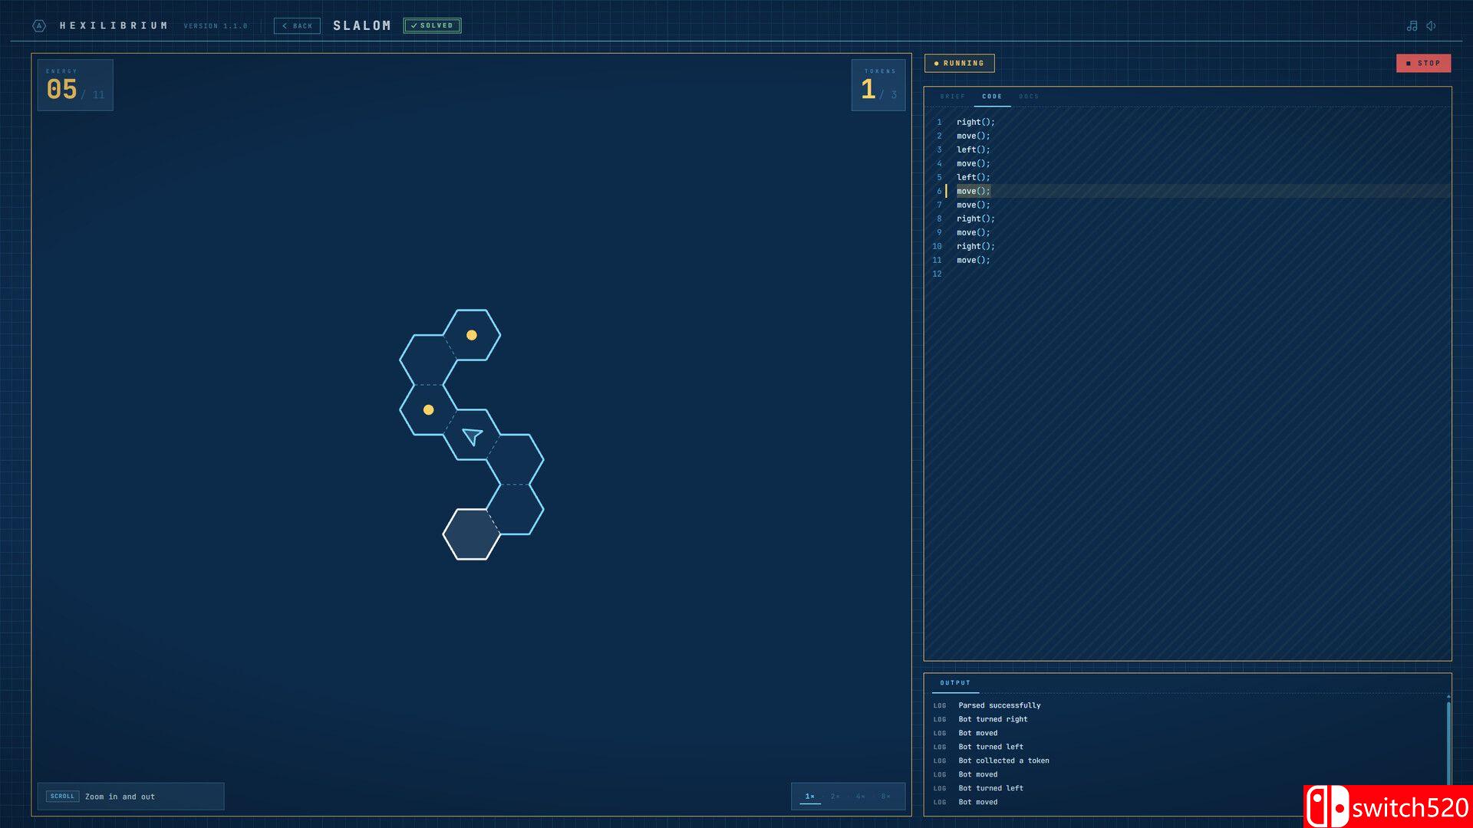Open the Docs tab
1473x828 pixels.
click(1029, 97)
